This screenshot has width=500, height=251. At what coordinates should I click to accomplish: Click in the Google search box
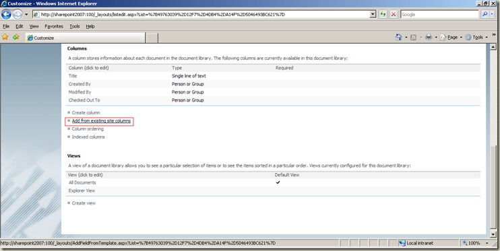[439, 14]
